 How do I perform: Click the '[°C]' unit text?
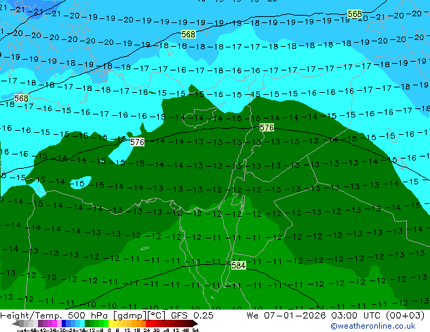[157, 316]
